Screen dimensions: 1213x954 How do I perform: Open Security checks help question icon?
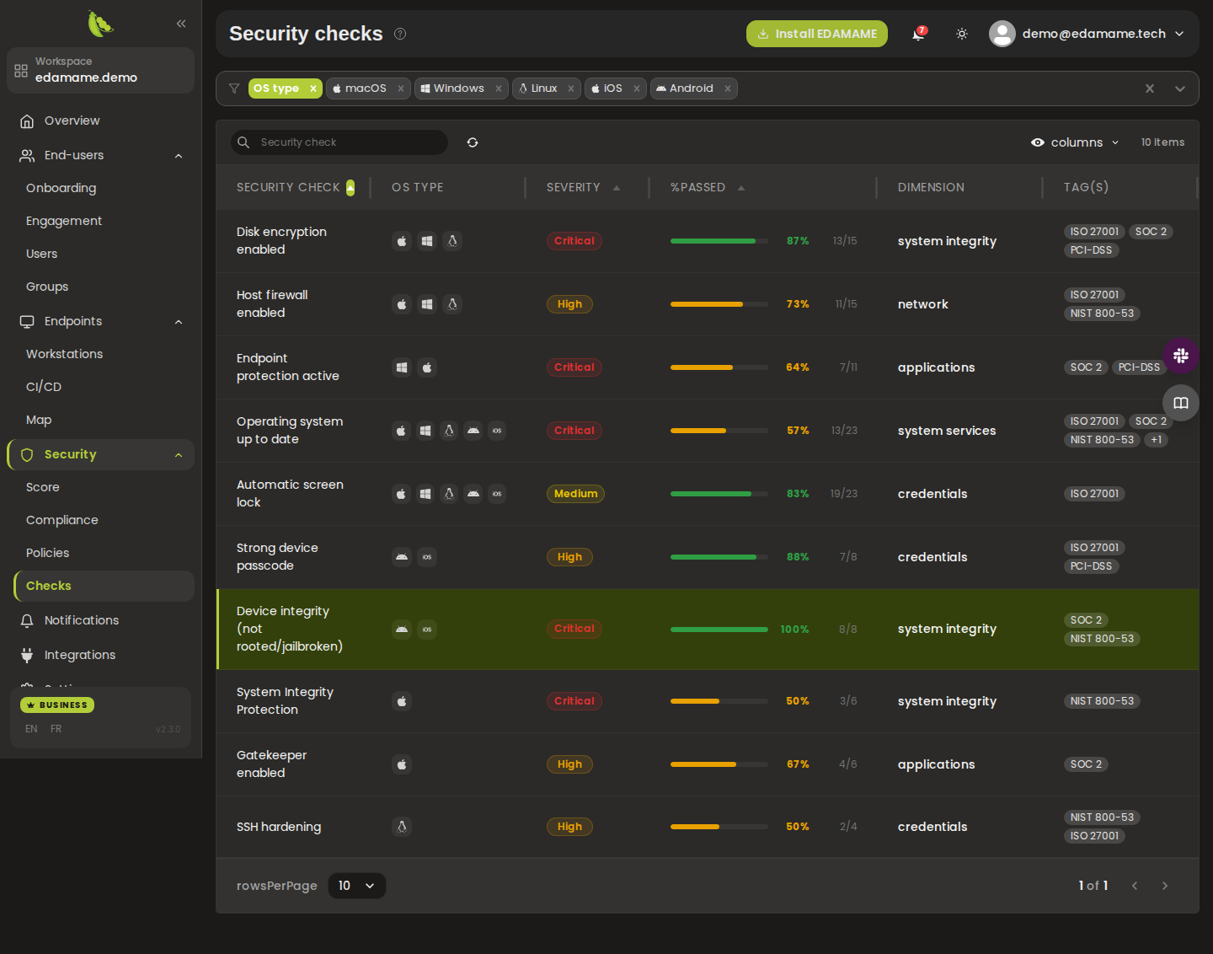(x=400, y=34)
